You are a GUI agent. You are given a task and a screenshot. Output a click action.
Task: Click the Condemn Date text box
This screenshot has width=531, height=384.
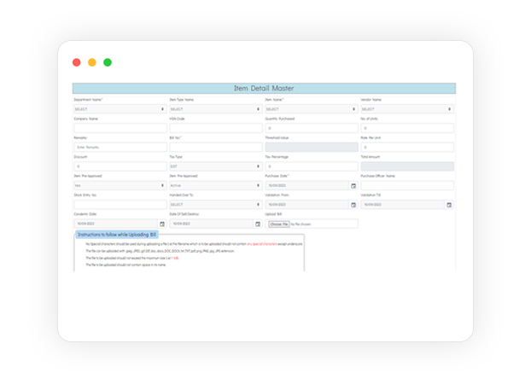pyautogui.click(x=116, y=224)
